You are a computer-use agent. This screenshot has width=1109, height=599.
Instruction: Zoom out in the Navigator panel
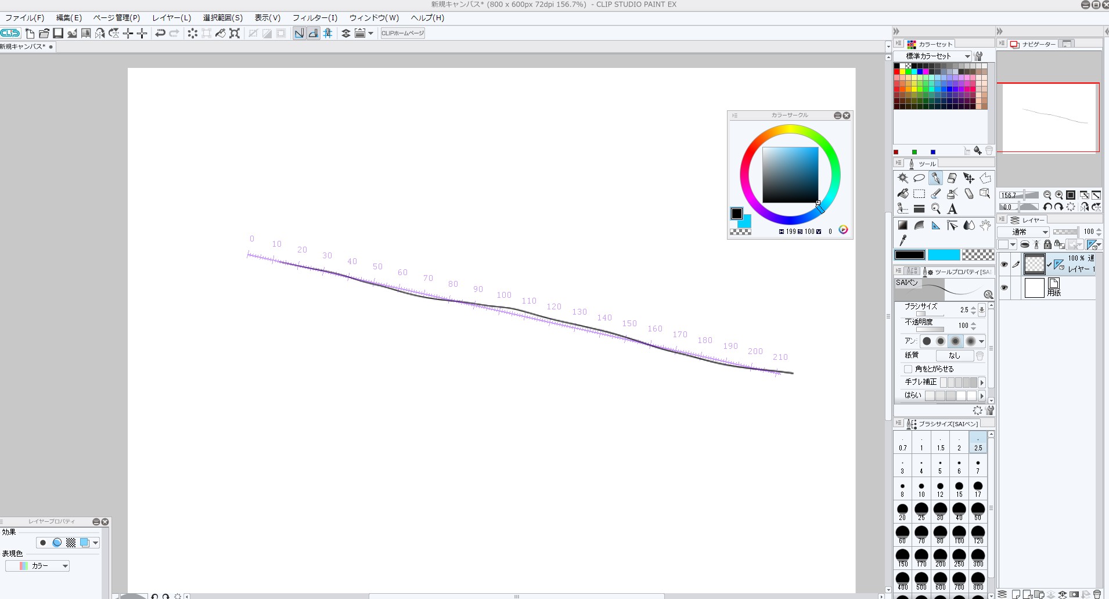tap(1047, 195)
